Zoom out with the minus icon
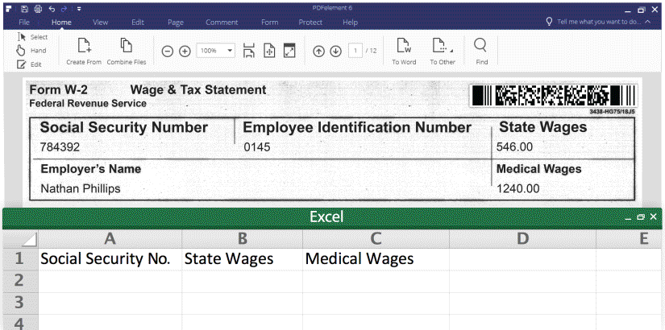 [x=168, y=51]
